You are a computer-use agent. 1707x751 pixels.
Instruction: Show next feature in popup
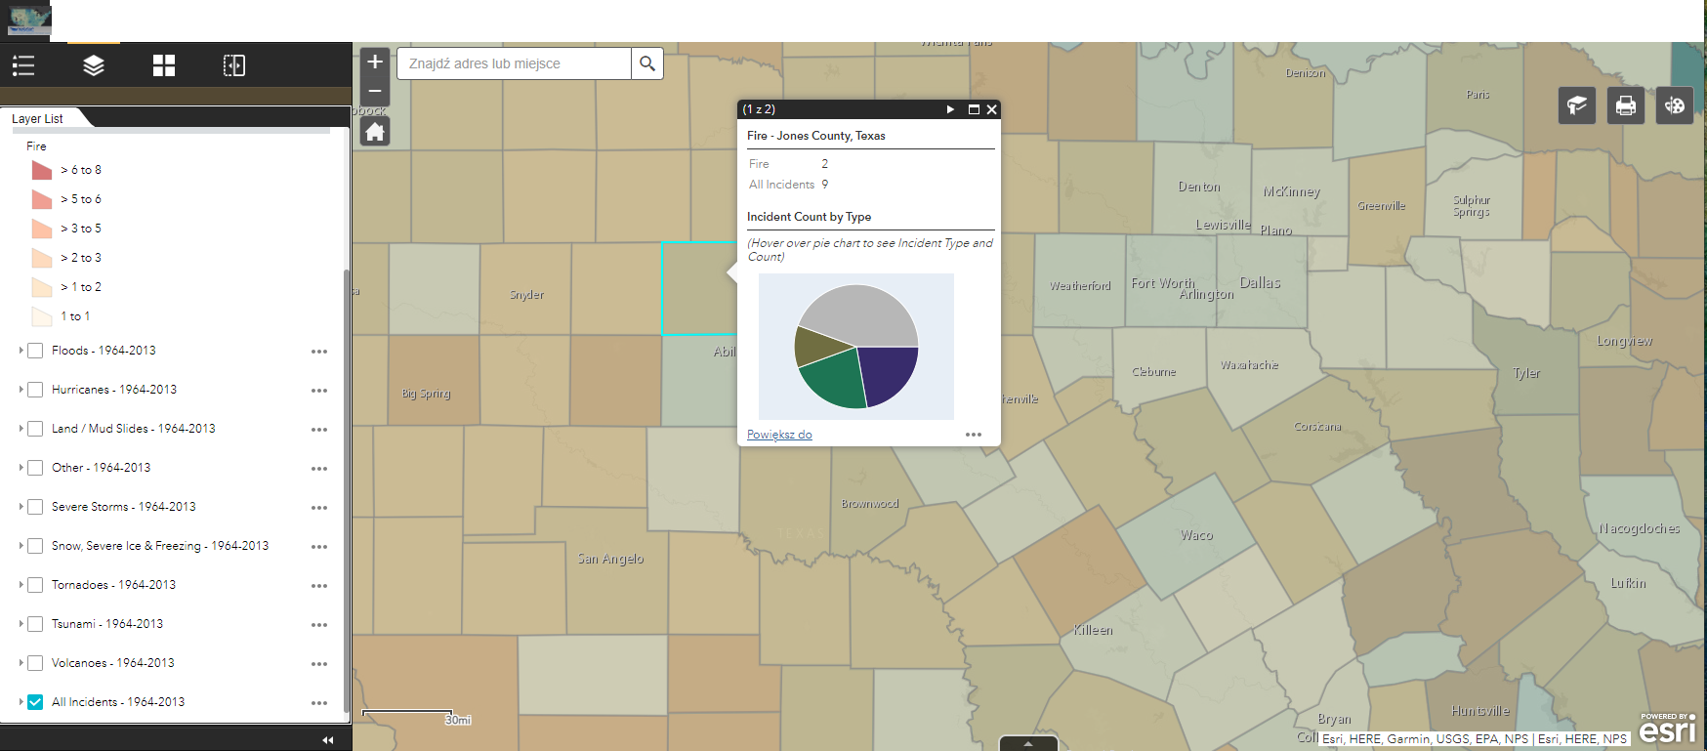(950, 109)
